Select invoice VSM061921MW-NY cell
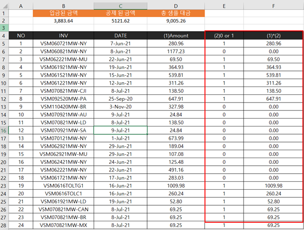 click(63, 67)
